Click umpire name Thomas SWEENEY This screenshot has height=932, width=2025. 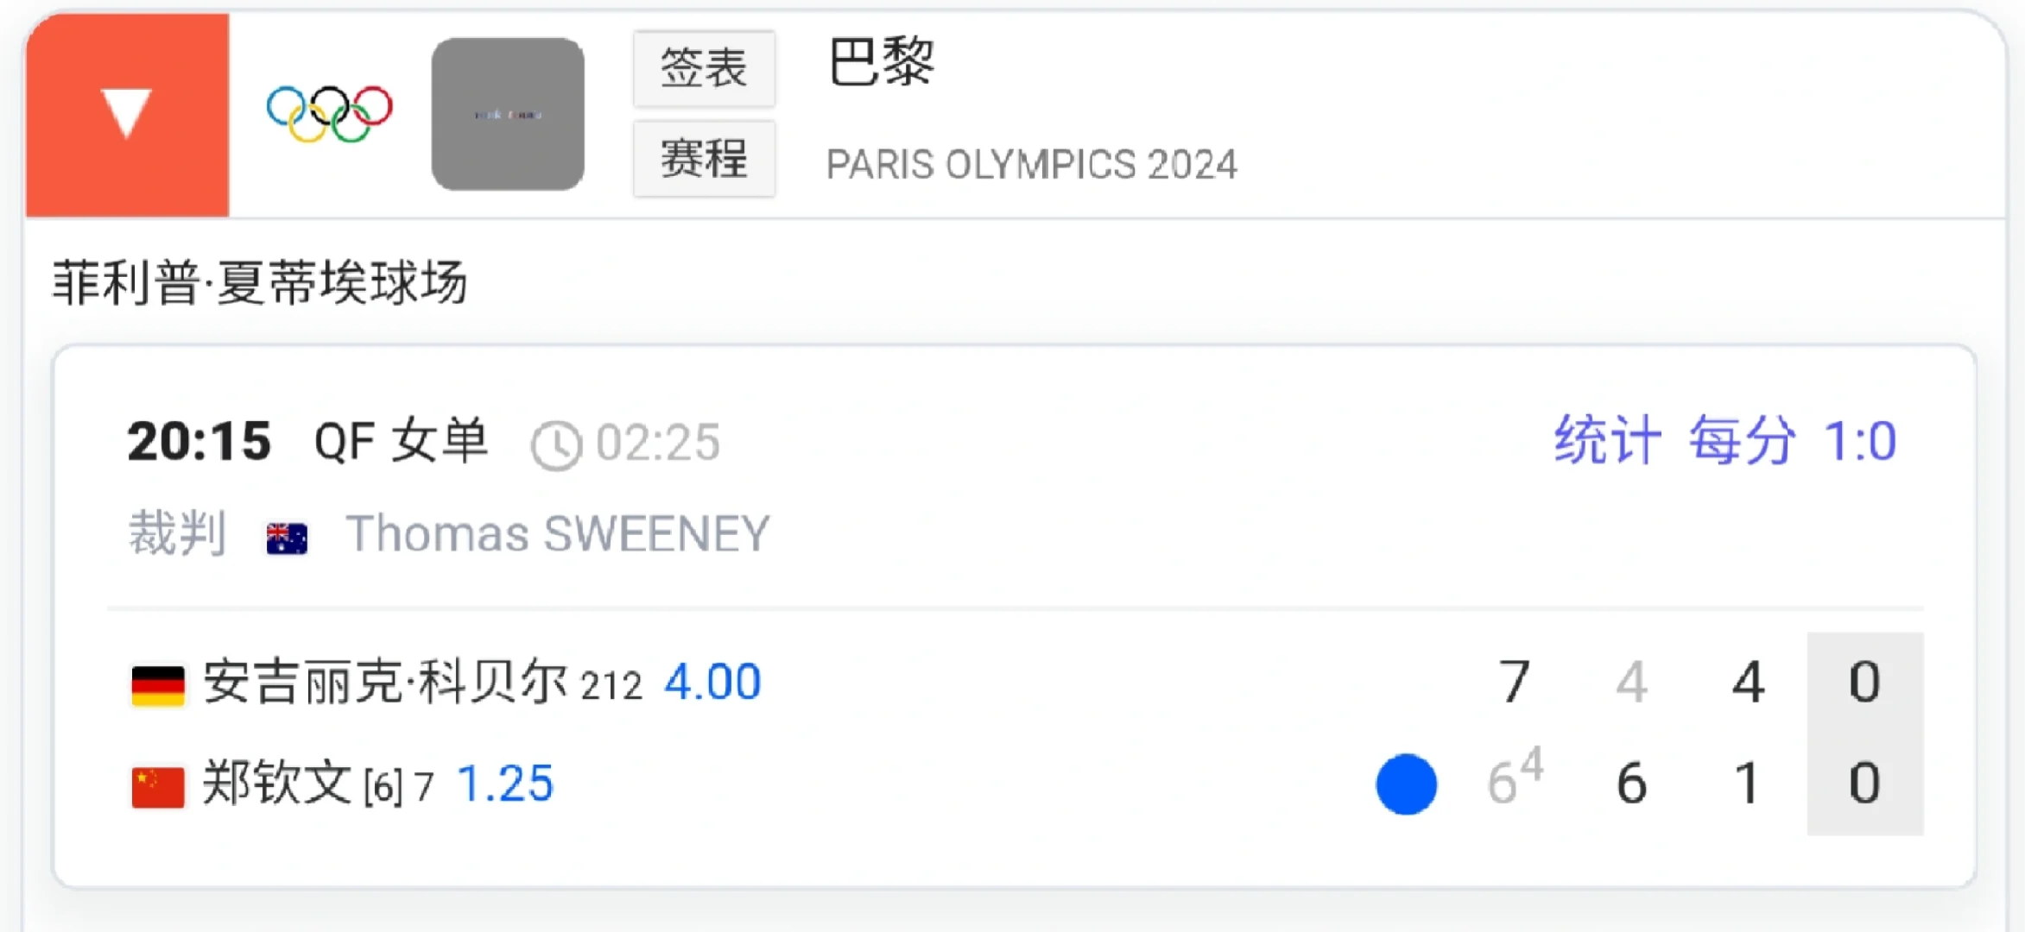coord(558,533)
